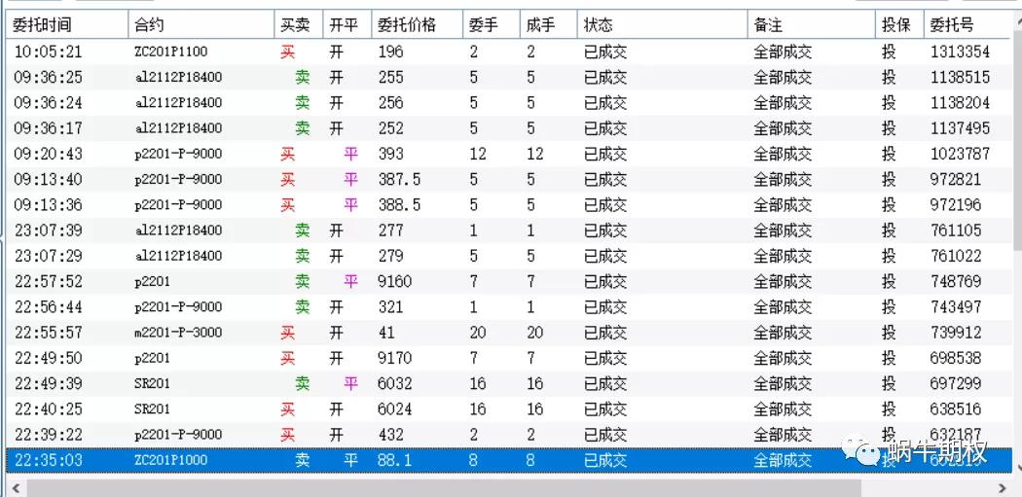The width and height of the screenshot is (1022, 497).
Task: Click the 合约 column header
Action: (151, 24)
